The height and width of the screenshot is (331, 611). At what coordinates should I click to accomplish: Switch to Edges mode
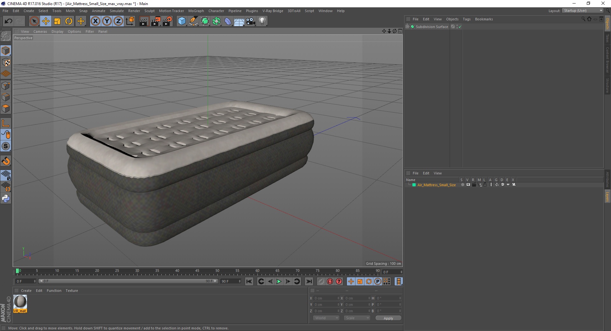click(6, 97)
